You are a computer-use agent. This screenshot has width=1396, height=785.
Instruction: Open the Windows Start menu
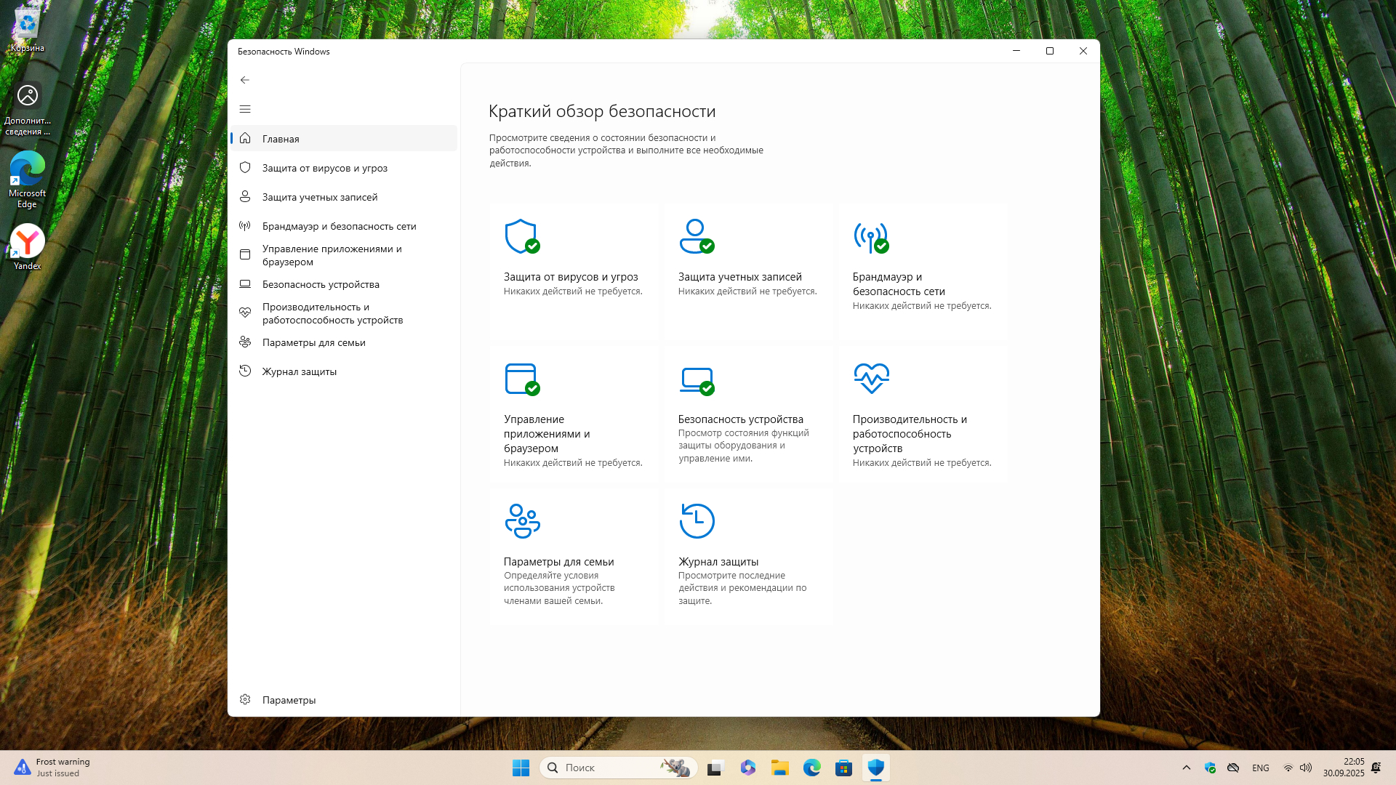521,768
